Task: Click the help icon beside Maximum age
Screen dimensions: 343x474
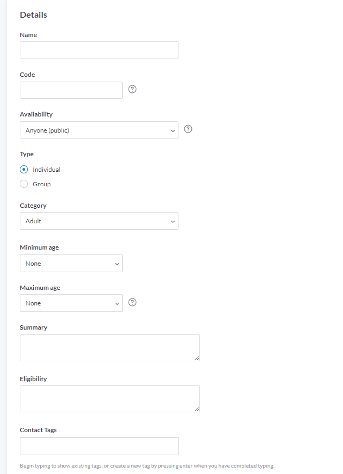Action: [132, 302]
